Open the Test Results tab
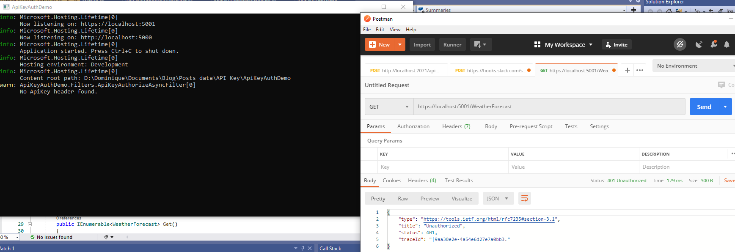The width and height of the screenshot is (735, 252). (x=459, y=181)
